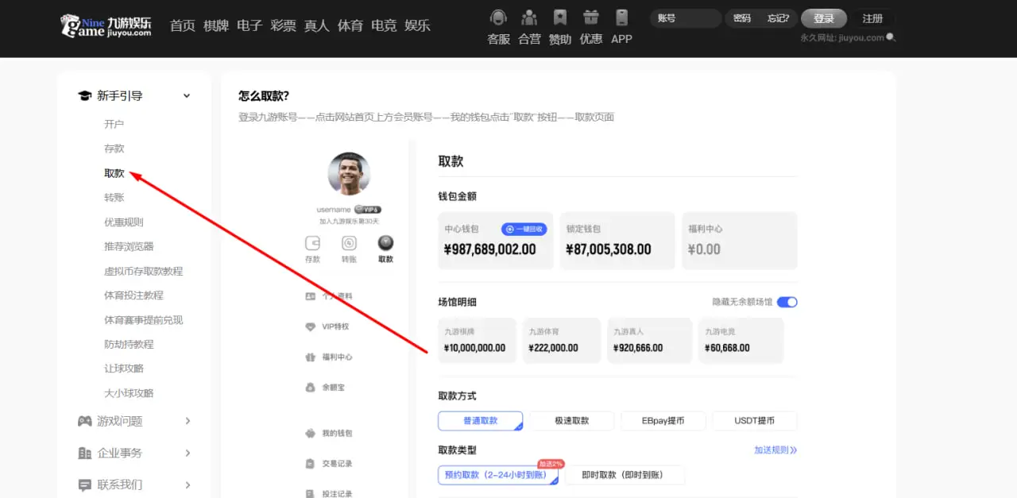Select 转账 in the sidebar

pos(114,198)
